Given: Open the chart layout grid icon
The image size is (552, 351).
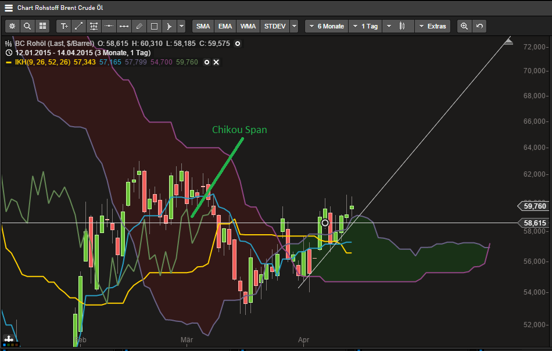Looking at the screenshot, I should click(42, 26).
